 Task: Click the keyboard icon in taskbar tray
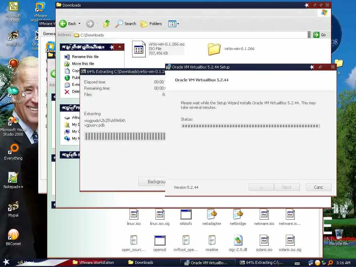[297, 264]
